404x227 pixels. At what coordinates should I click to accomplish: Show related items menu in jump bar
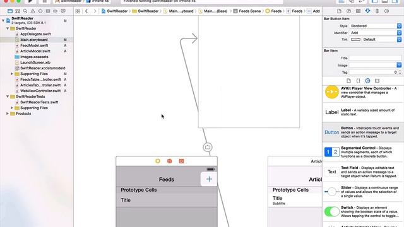click(78, 11)
